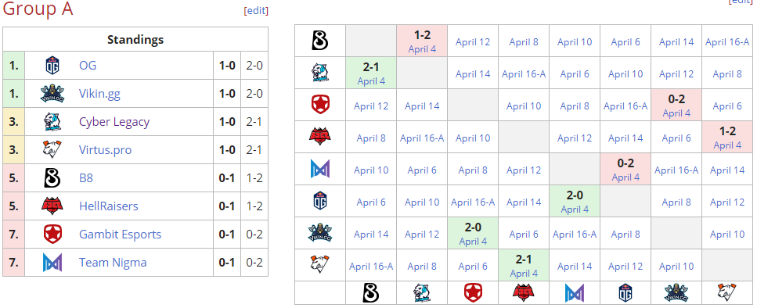Click the Team Nigma logo in standings
Viewport: 757px width, 308px height.
pos(52,263)
